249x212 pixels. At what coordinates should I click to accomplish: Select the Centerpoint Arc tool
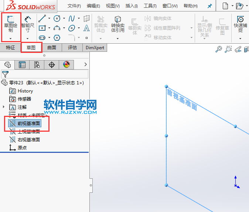pos(57,28)
